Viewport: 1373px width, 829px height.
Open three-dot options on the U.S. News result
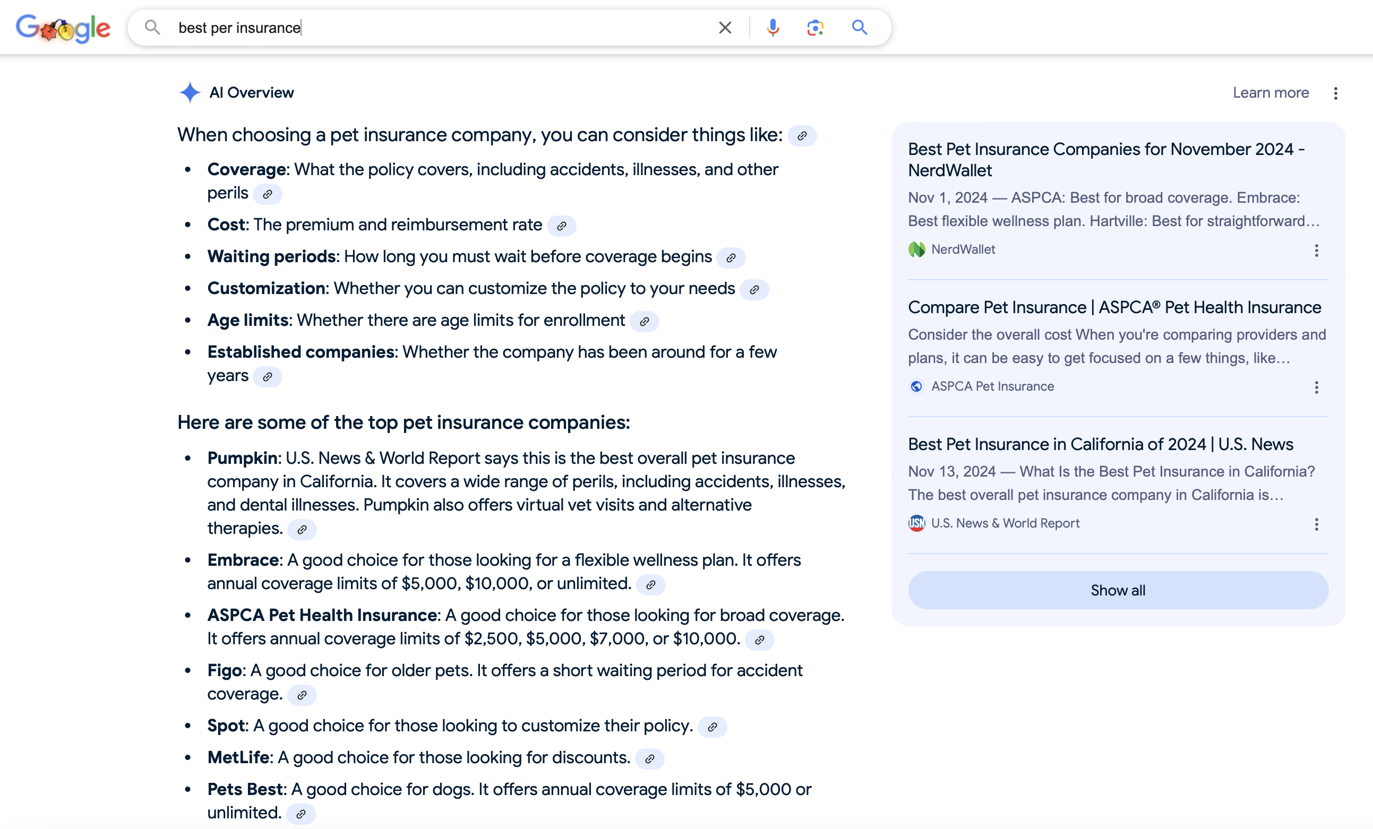[1316, 524]
